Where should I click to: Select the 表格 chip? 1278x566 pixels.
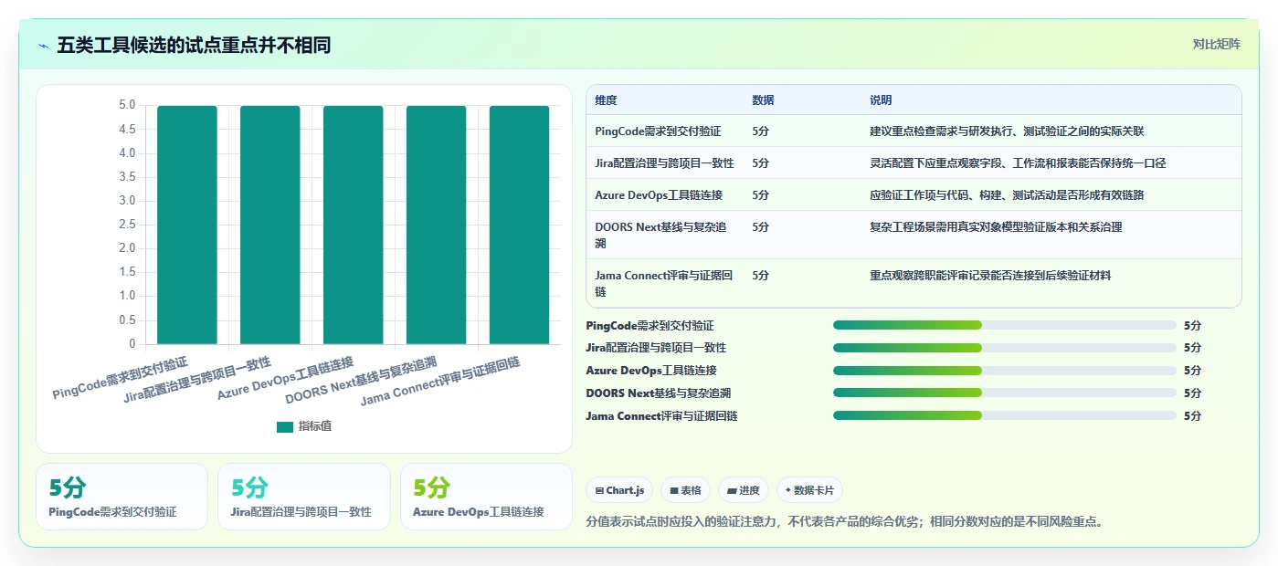tap(686, 490)
